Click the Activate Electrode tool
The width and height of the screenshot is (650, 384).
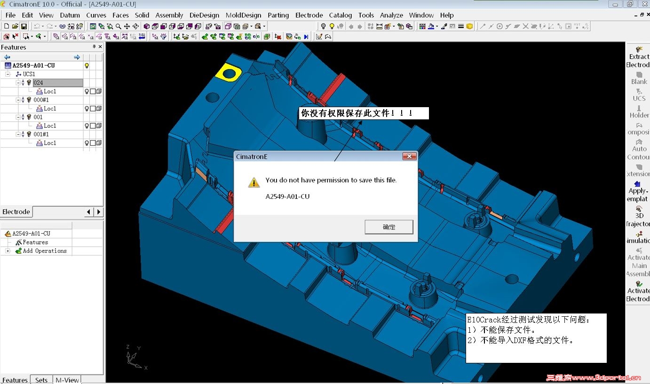tap(638, 291)
